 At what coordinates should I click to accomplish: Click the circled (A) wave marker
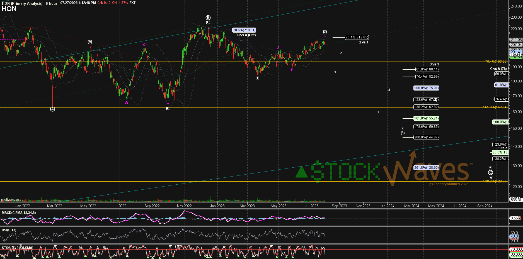pos(52,109)
